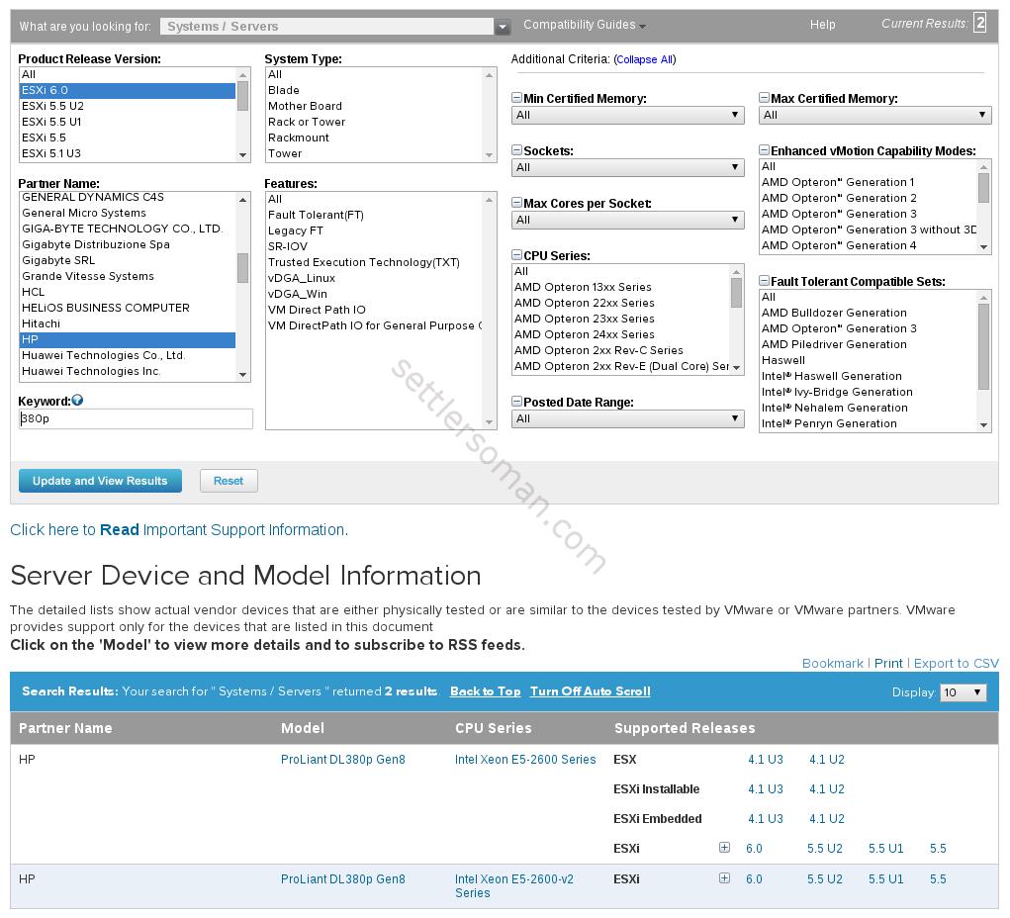Select ESXi 5.5 U1 release version

click(128, 122)
